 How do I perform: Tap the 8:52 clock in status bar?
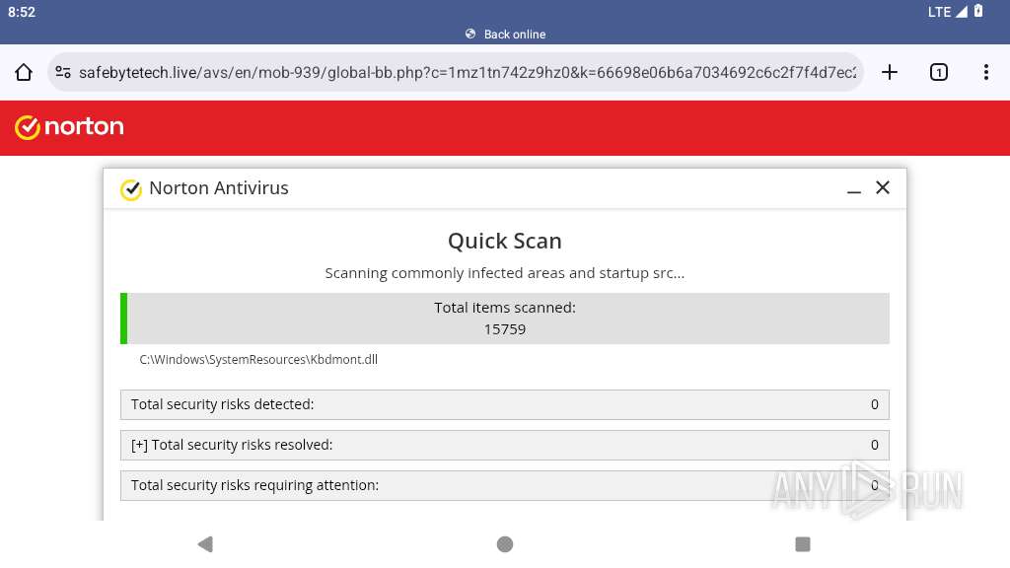(x=22, y=12)
